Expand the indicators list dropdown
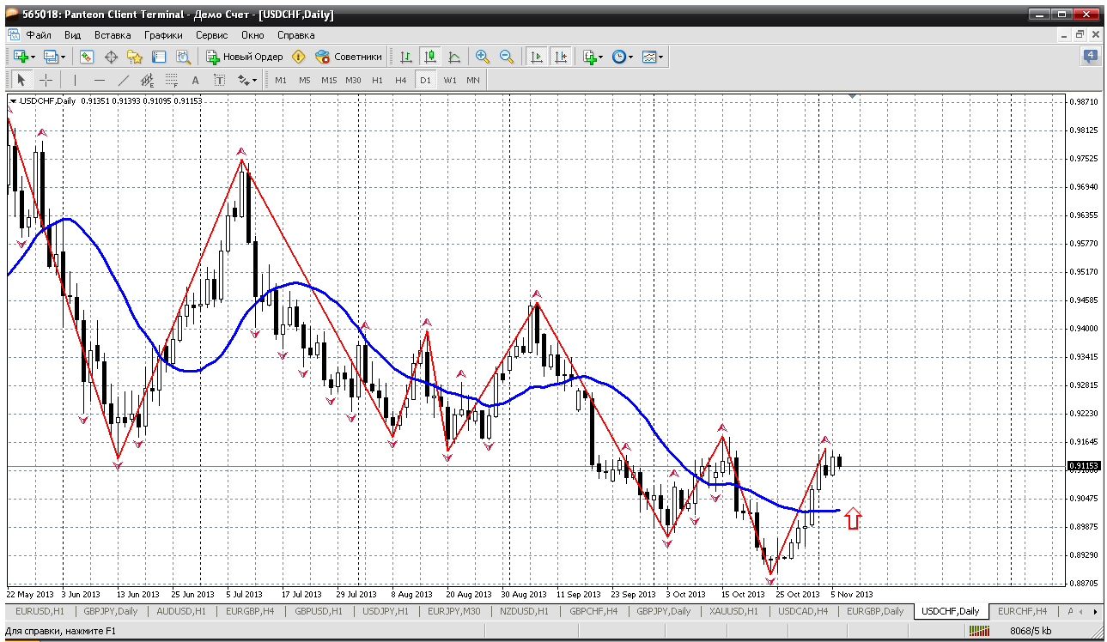Viewport: 1107px width, 642px height. pyautogui.click(x=601, y=57)
